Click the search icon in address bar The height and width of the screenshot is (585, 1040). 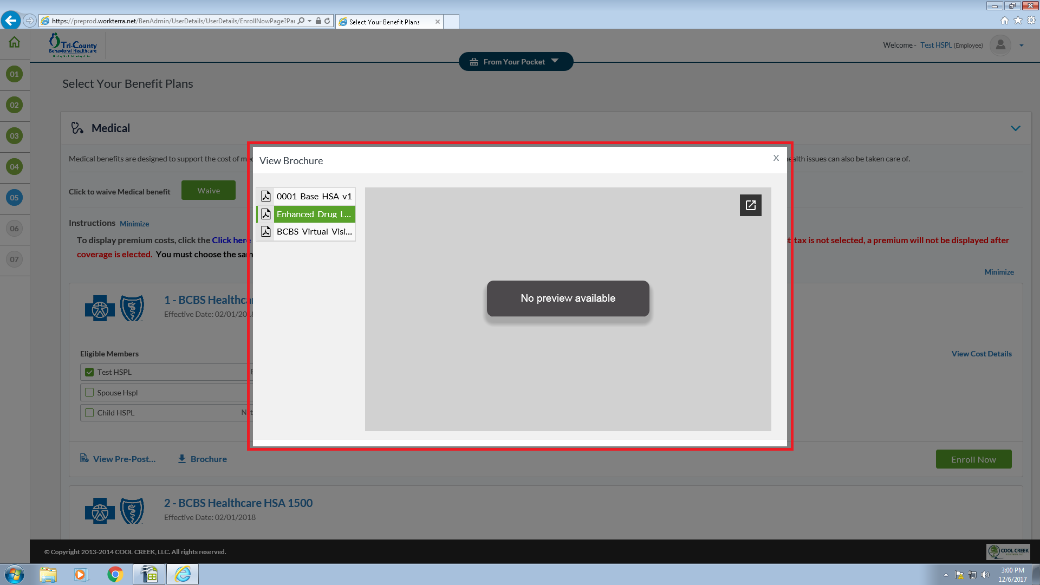[x=301, y=21]
